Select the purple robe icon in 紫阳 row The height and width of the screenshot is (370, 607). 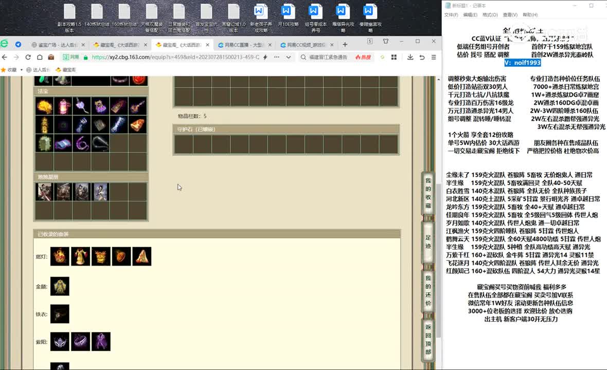tap(101, 341)
